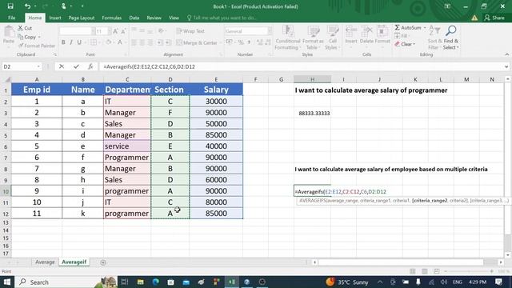Click the cell with text service
The height and width of the screenshot is (288, 512).
point(127,146)
